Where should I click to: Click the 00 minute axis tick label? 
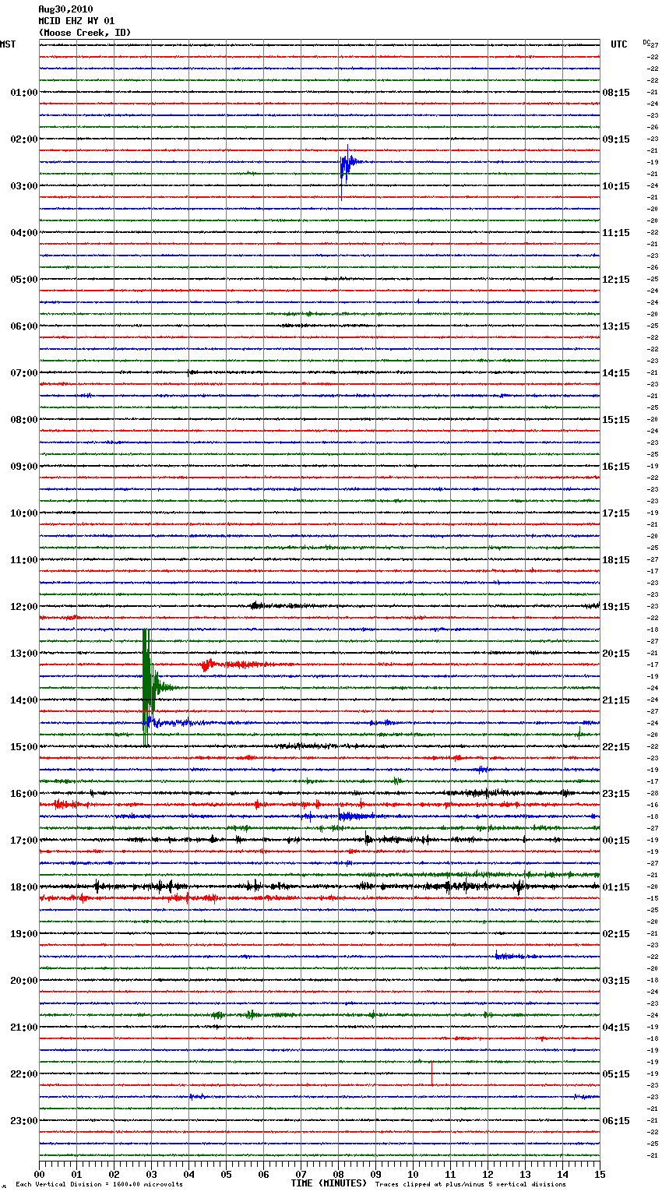click(39, 1173)
